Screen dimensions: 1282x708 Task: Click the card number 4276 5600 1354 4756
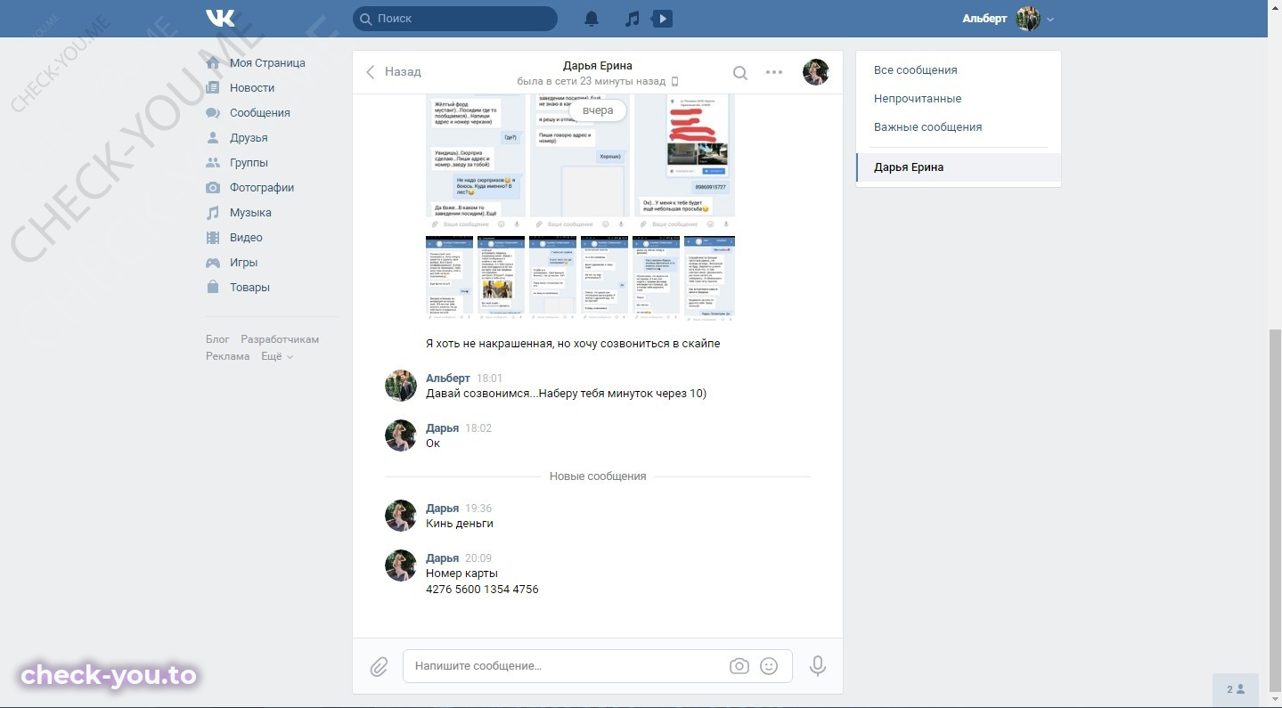tap(482, 590)
